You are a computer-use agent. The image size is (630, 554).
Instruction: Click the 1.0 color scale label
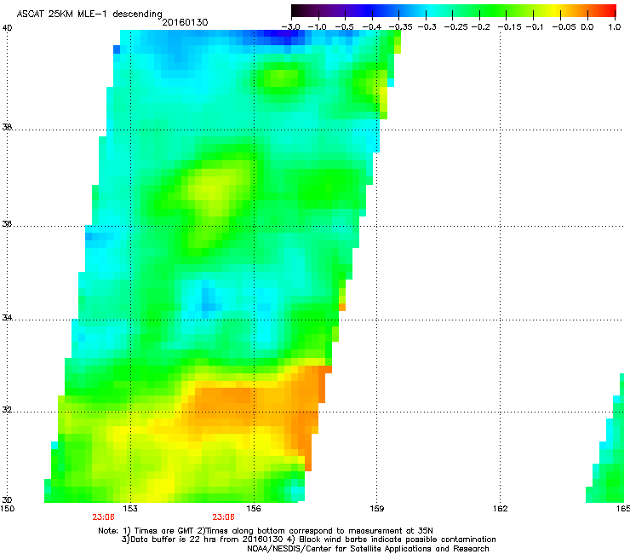point(615,27)
